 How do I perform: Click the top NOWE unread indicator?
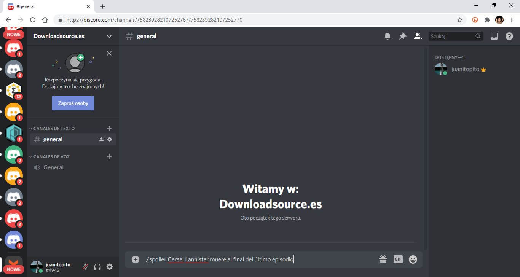click(14, 34)
